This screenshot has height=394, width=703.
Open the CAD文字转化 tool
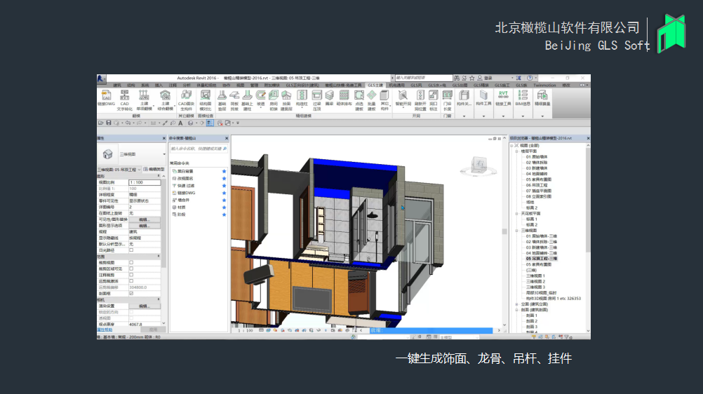click(x=125, y=100)
